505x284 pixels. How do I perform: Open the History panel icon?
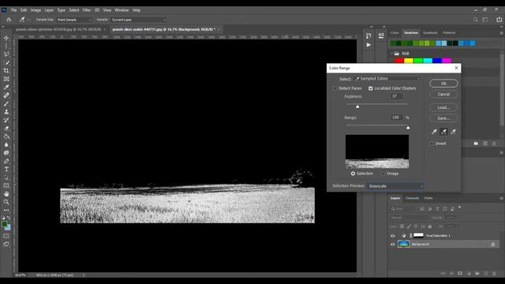[368, 35]
